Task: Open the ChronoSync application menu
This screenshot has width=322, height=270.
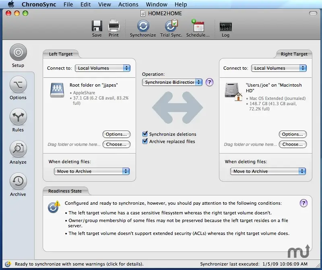Action: coord(39,4)
